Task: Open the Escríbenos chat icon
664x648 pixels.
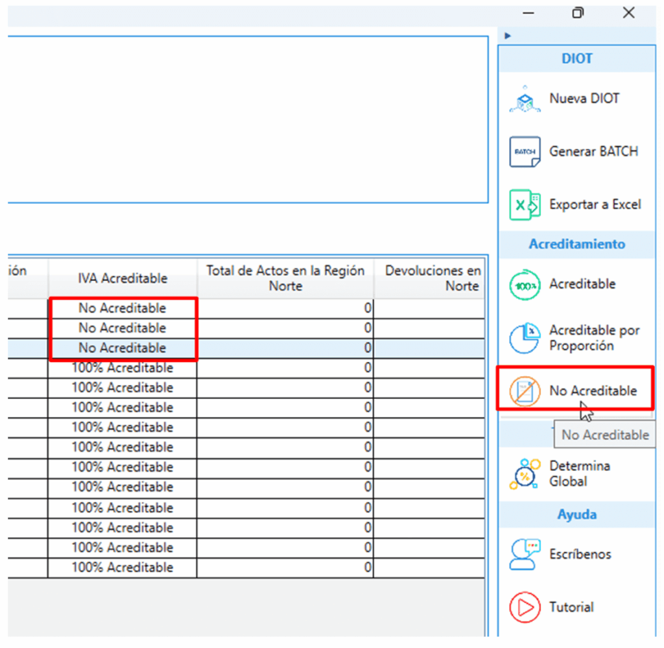Action: (x=525, y=555)
